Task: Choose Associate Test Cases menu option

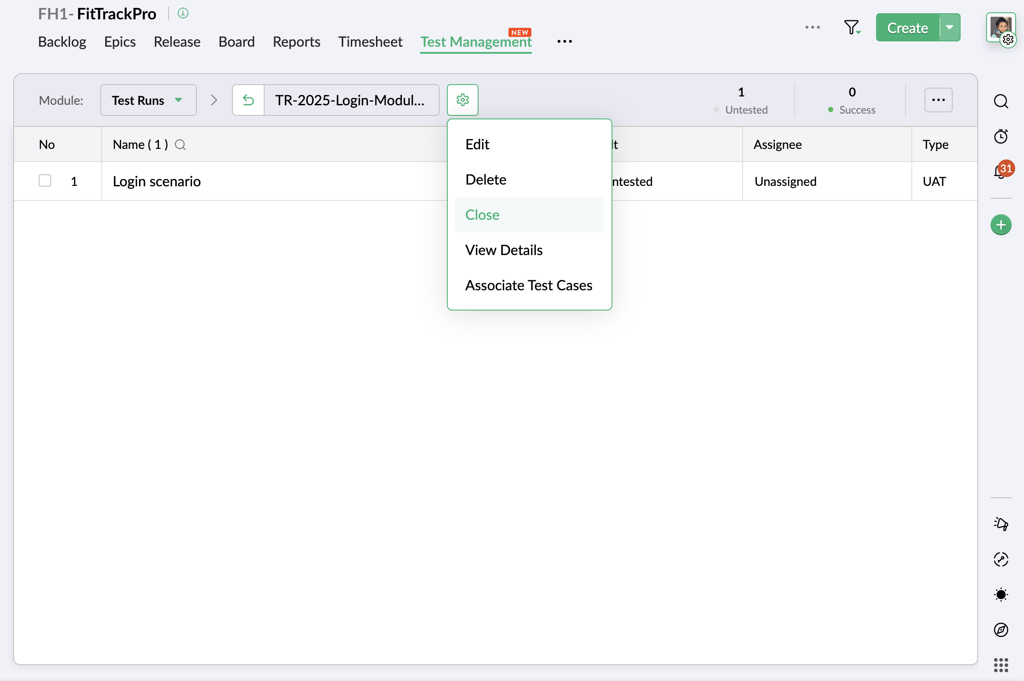Action: pos(528,285)
